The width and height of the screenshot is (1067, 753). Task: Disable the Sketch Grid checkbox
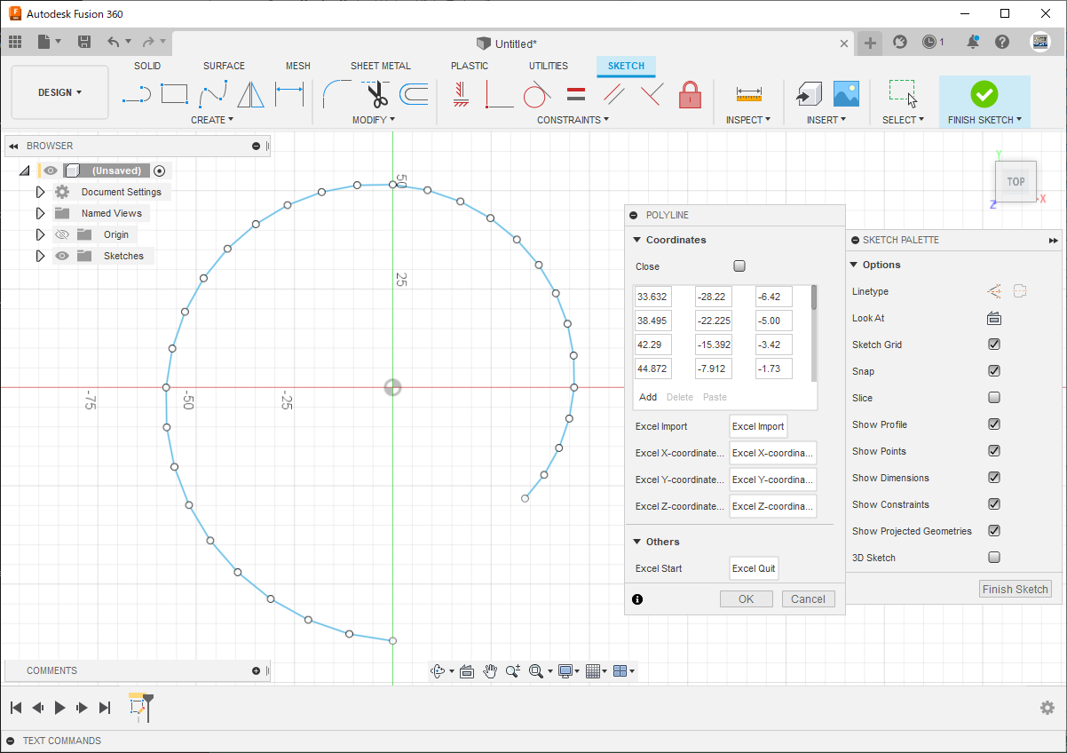click(x=994, y=345)
